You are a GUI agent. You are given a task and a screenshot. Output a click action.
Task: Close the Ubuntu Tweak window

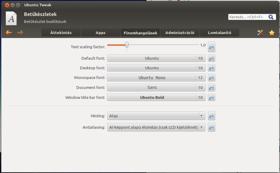(7, 5)
